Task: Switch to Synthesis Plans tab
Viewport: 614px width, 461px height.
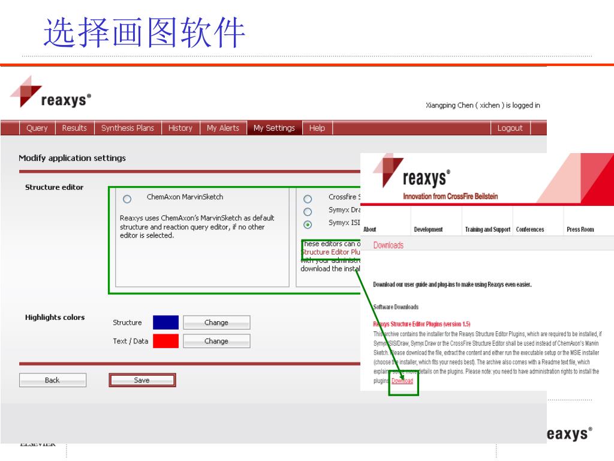Action: 128,128
